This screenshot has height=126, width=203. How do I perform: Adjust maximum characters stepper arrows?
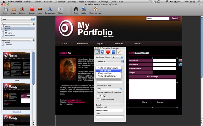tap(104, 96)
